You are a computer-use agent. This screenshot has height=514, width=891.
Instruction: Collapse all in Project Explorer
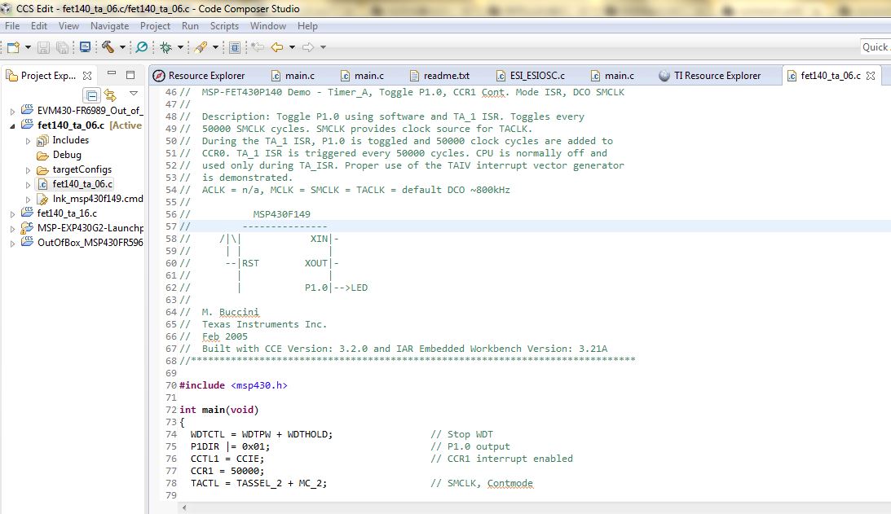coord(93,95)
